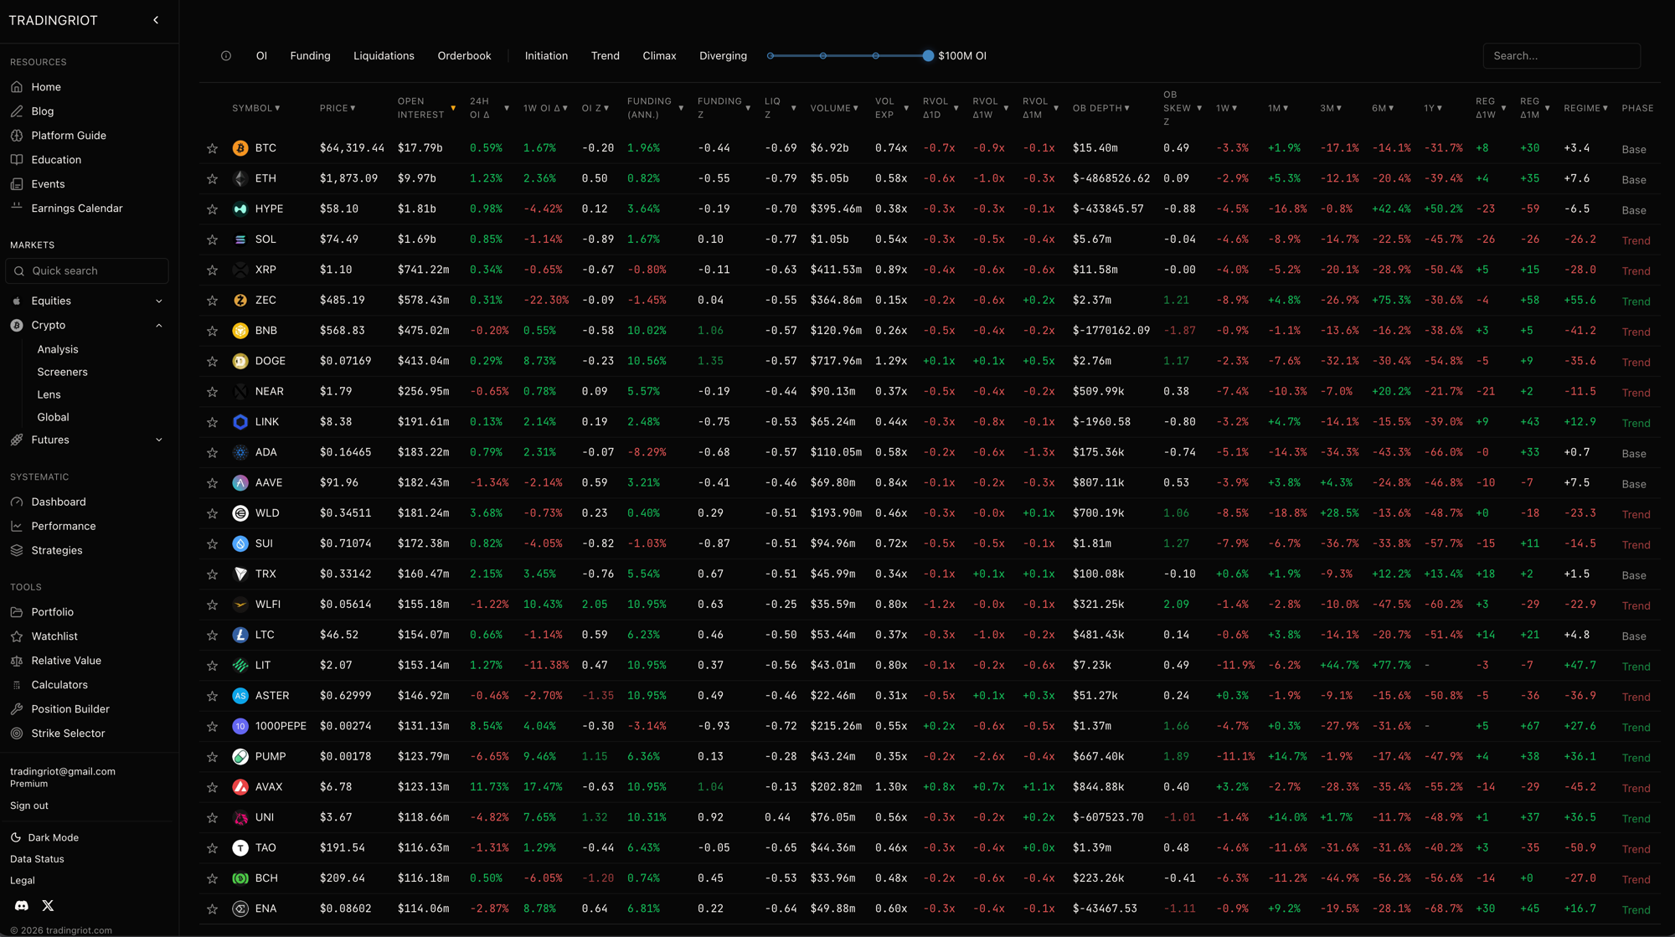Screen dimensions: 1675x937
Task: Click the DOGE coin logo
Action: pos(240,361)
